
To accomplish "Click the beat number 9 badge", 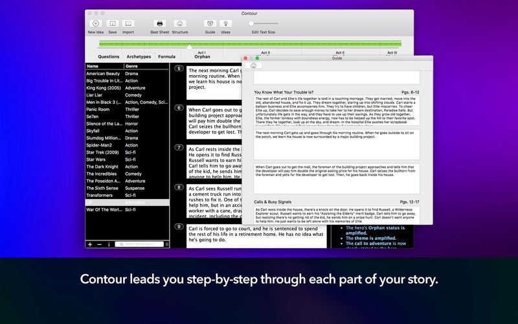I will click(179, 226).
